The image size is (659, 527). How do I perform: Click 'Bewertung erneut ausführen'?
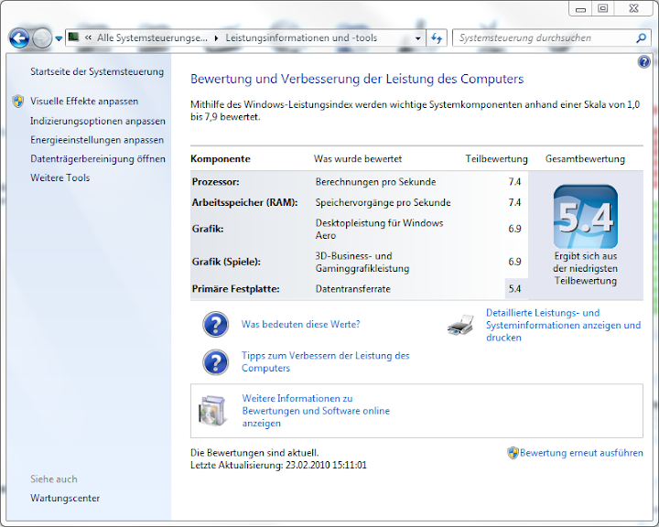pos(581,453)
